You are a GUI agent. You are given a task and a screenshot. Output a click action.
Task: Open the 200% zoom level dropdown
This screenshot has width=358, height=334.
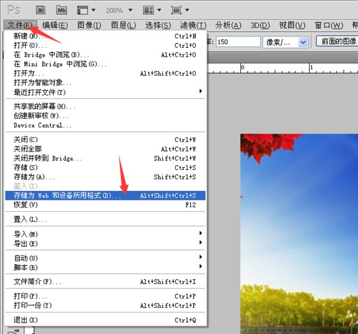tap(118, 10)
